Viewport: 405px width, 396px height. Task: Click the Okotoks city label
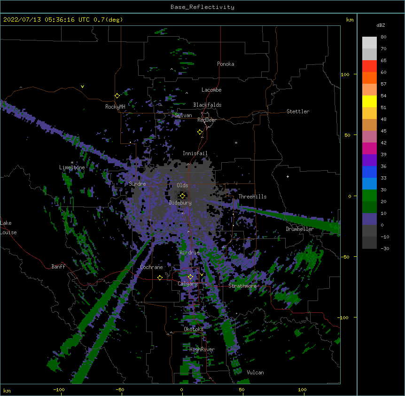click(194, 329)
